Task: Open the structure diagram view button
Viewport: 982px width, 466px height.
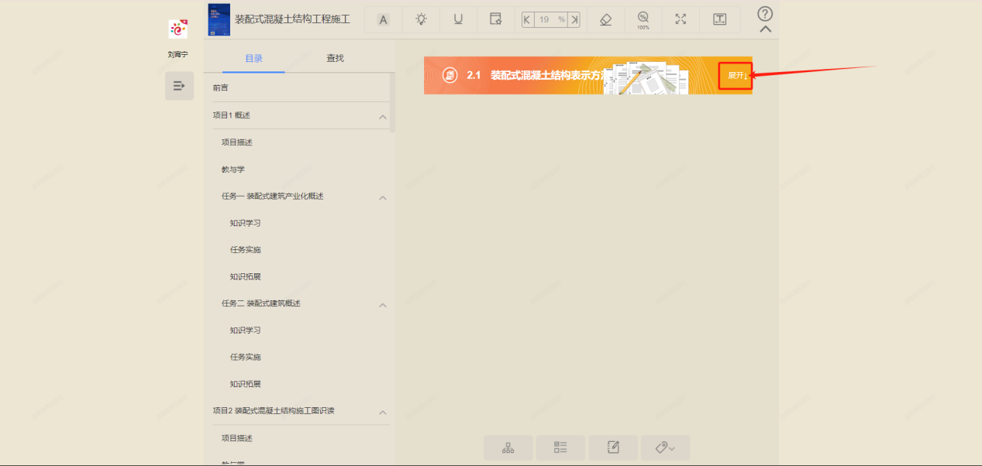Action: pos(508,447)
